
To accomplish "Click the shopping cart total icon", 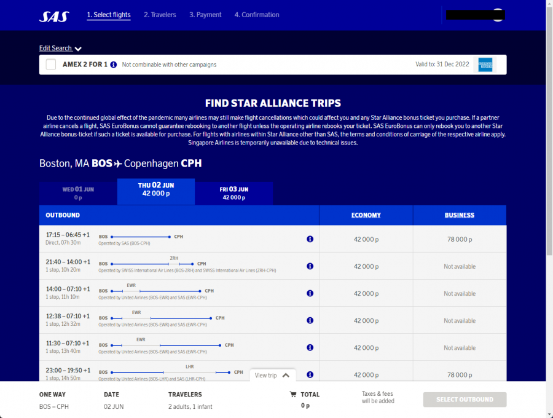I will 293,395.
